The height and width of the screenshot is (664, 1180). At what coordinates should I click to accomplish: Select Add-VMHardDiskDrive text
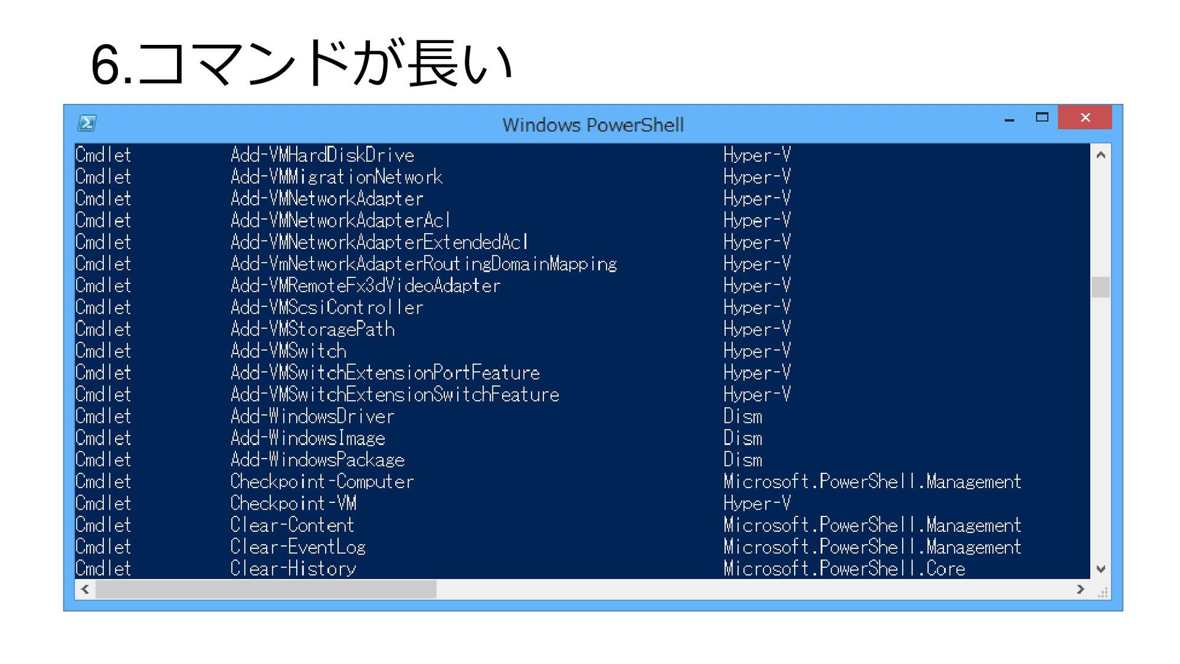pos(322,155)
